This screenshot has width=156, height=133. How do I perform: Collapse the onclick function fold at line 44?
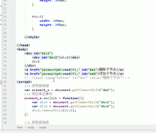tap(15, 98)
